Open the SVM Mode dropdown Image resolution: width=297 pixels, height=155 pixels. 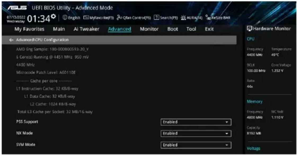196,145
